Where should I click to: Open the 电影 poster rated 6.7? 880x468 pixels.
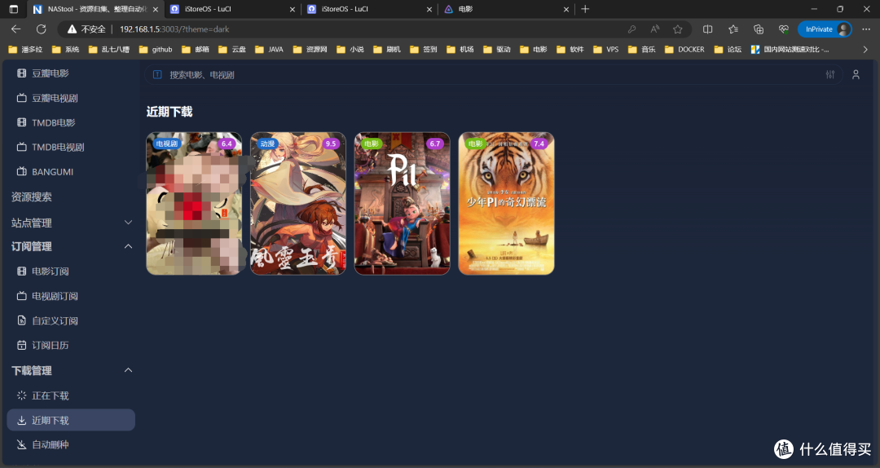403,203
